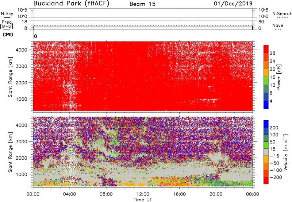Click the red bottom segment of the velocity colorbar
The width and height of the screenshot is (292, 202).
[x=266, y=180]
